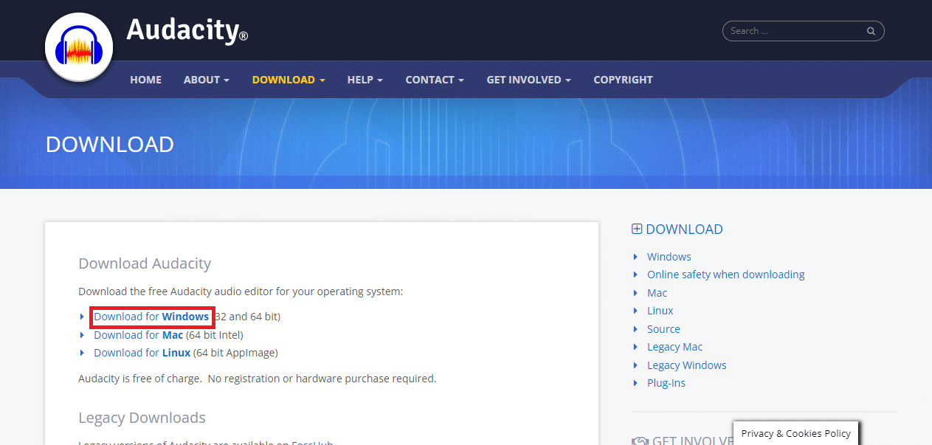The image size is (932, 445).
Task: Open the HOME menu item
Action: point(145,80)
